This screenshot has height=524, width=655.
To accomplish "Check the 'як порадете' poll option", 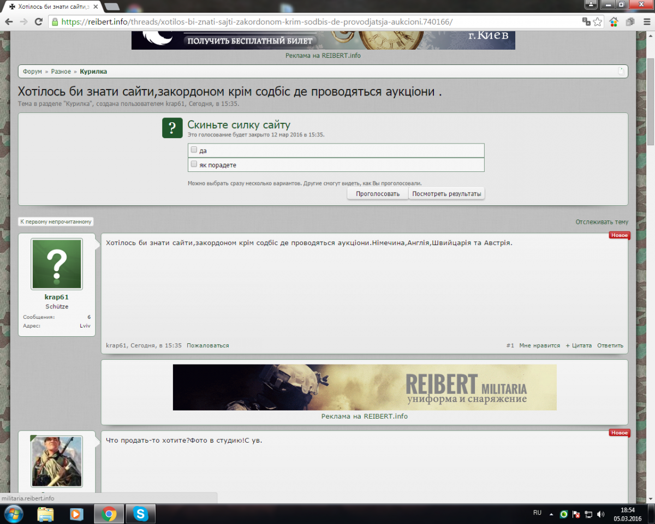I will pos(194,164).
